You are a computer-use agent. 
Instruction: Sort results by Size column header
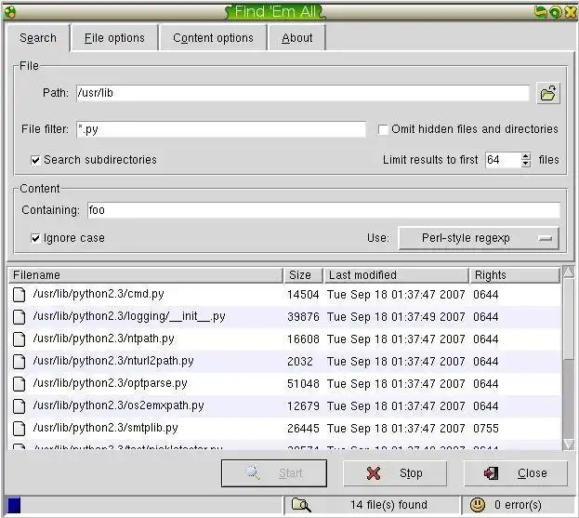coord(304,275)
